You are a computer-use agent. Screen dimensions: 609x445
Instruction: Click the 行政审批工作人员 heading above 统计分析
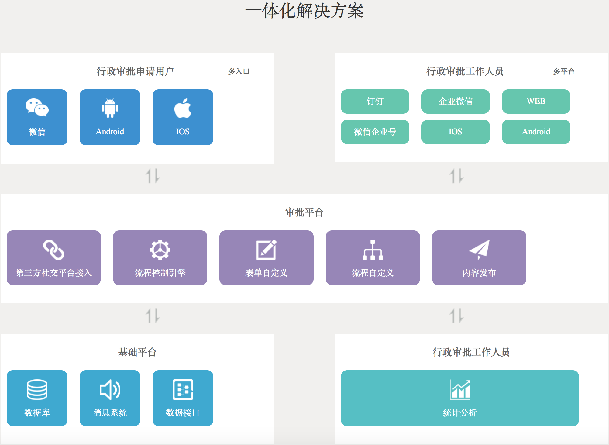471,352
